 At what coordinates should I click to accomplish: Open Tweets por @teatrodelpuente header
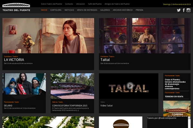click(161, 118)
